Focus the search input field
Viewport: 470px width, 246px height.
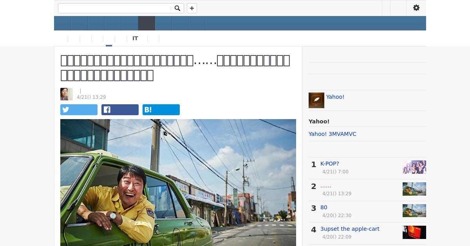pos(115,8)
